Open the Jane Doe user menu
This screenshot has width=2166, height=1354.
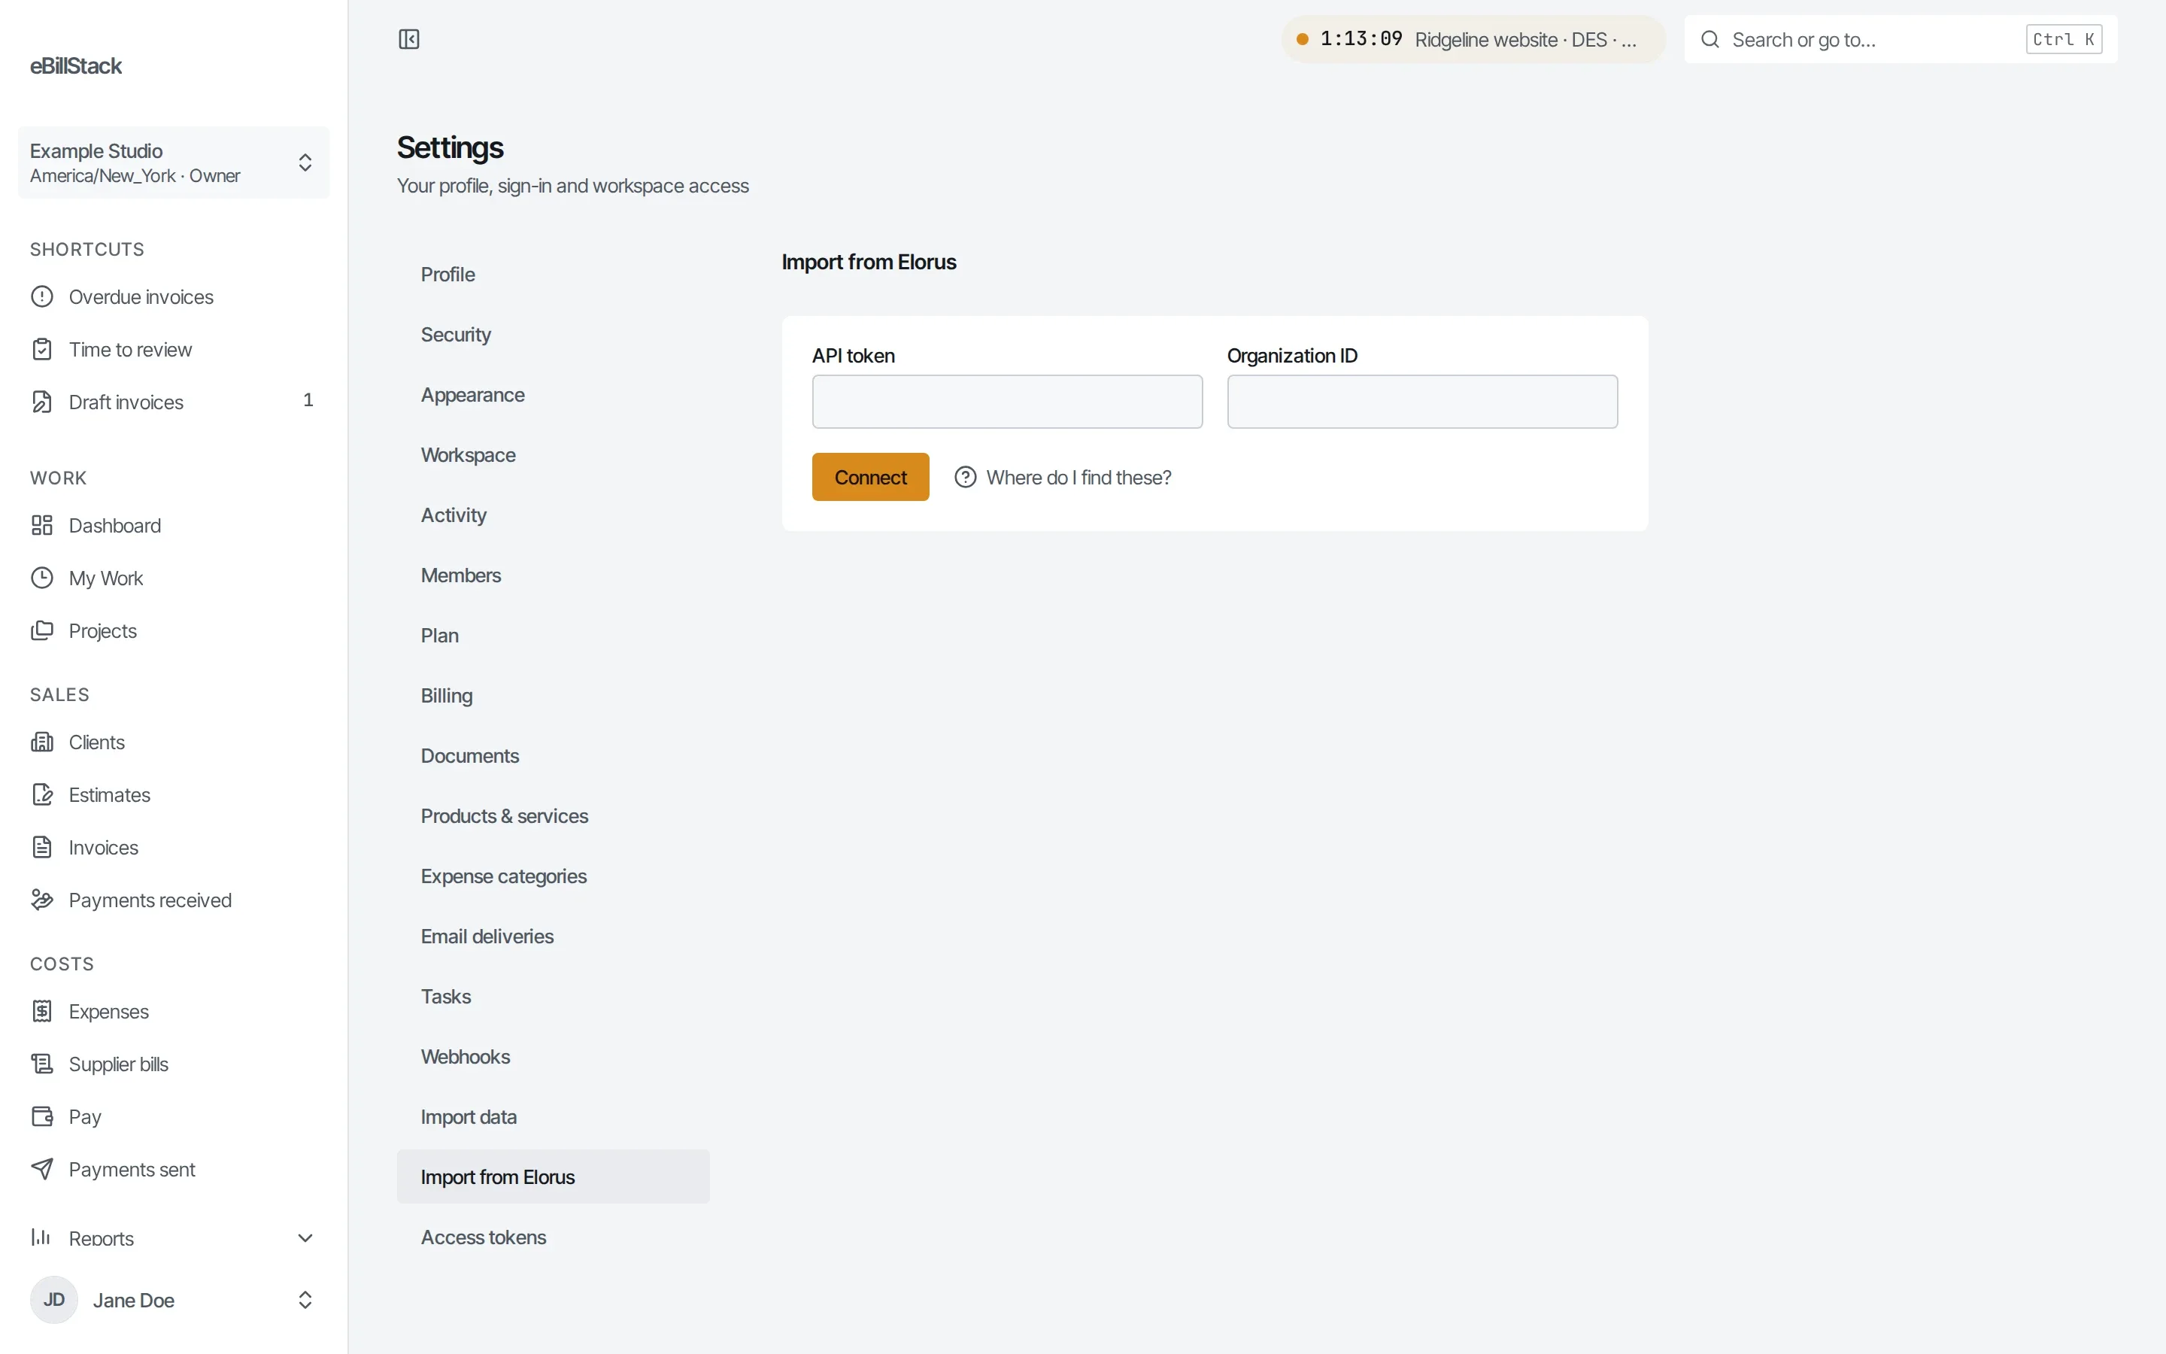pyautogui.click(x=174, y=1301)
